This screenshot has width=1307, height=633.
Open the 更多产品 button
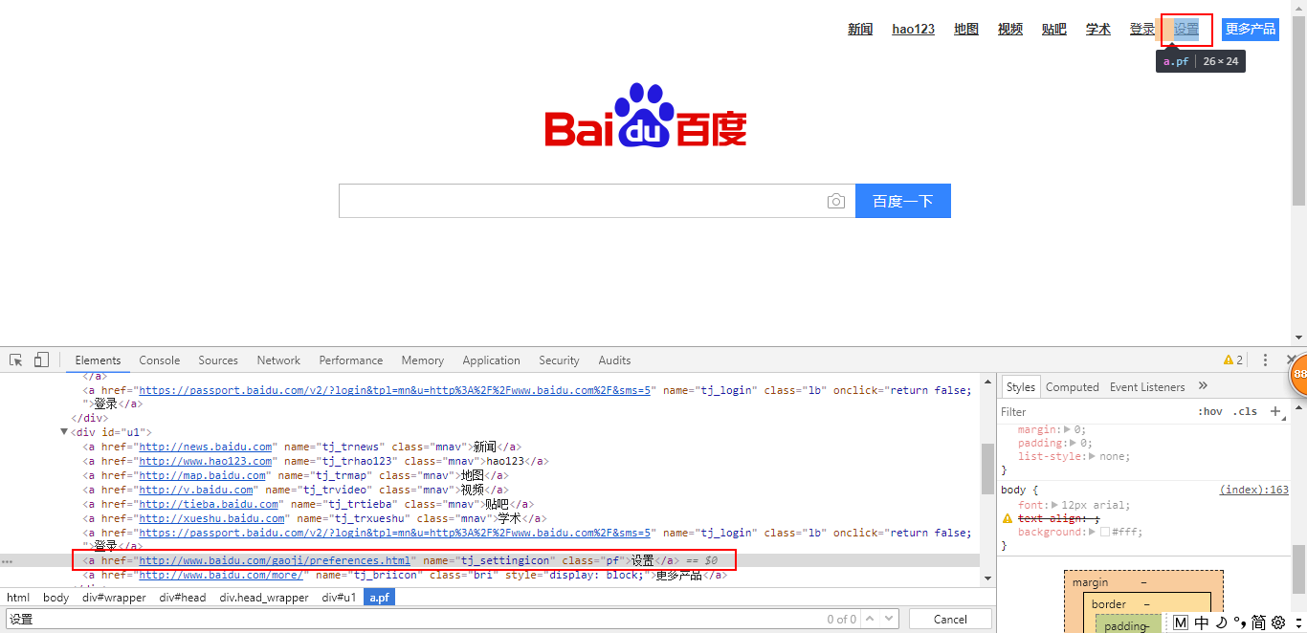[x=1251, y=29]
